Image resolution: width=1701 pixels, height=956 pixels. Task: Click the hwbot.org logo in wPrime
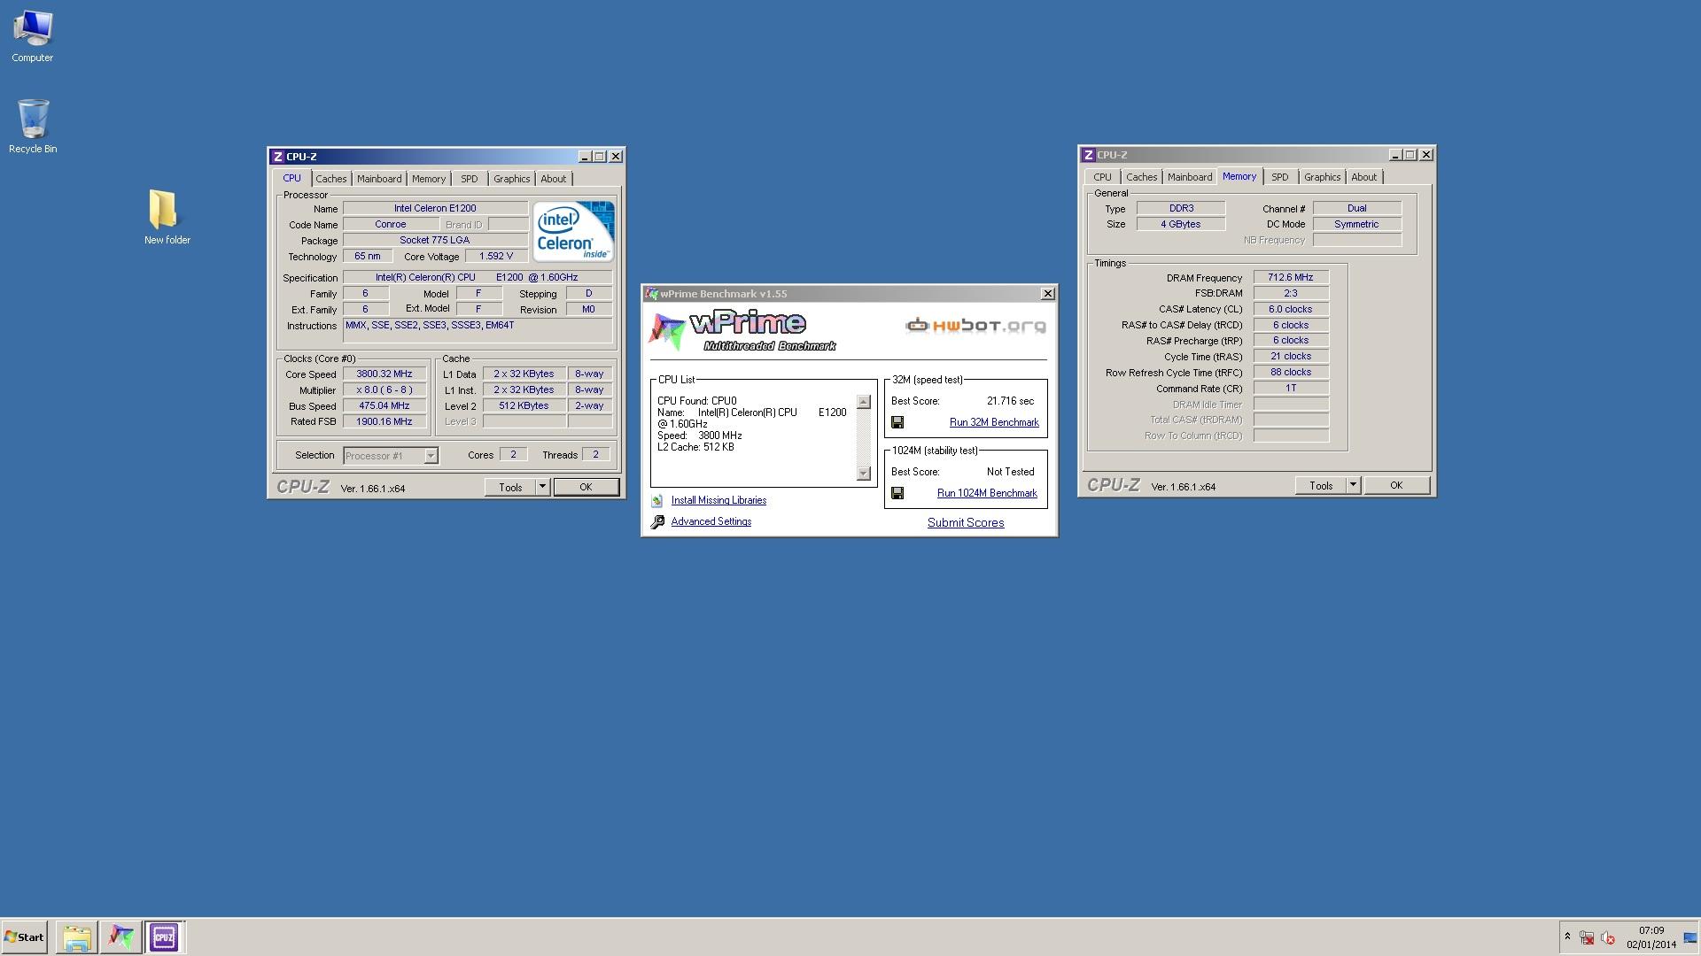[x=975, y=326]
